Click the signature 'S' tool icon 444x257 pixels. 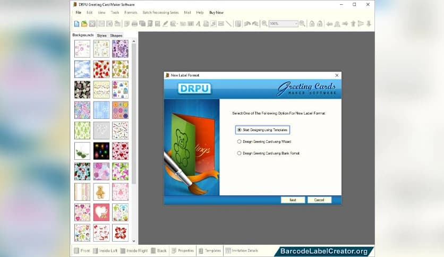(x=214, y=24)
